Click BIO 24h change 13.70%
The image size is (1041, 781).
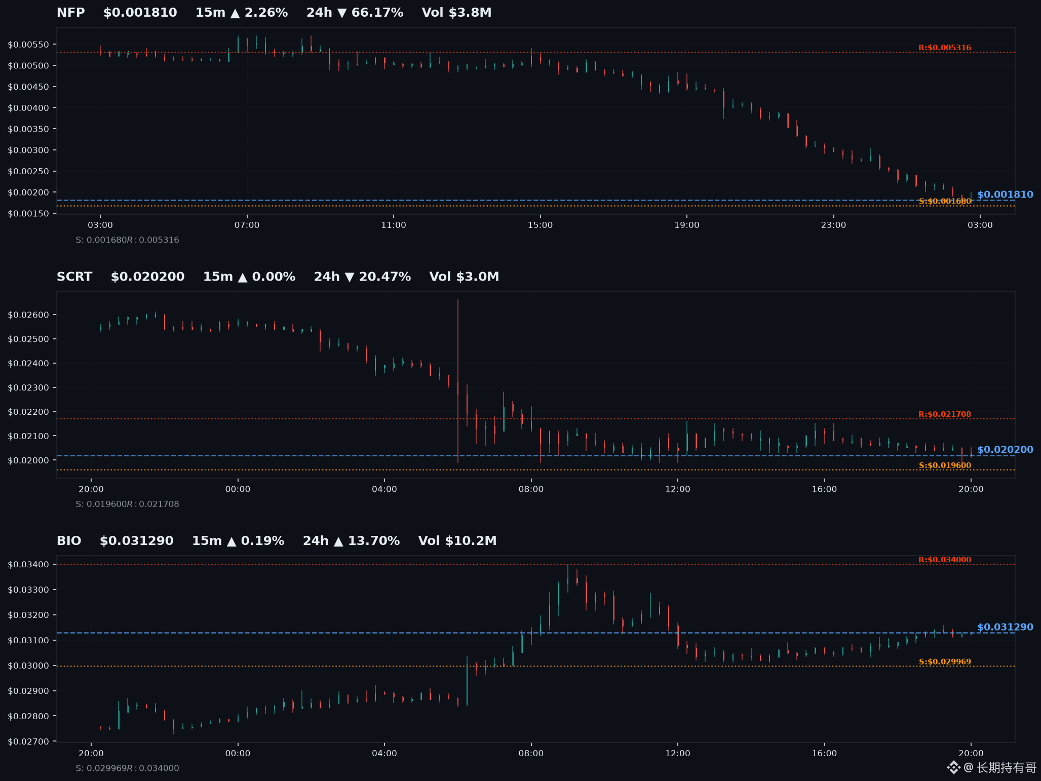tap(351, 541)
